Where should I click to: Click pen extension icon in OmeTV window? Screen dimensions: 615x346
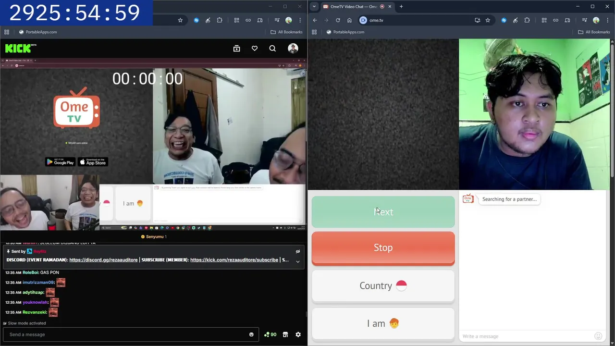(515, 20)
